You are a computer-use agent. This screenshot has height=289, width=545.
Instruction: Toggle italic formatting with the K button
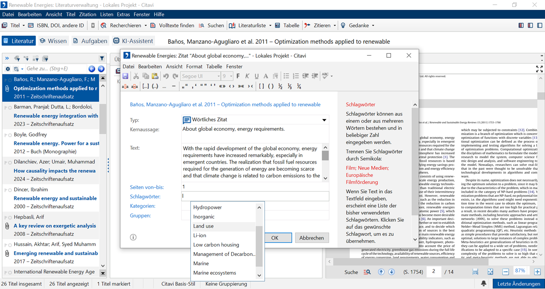coord(247,76)
